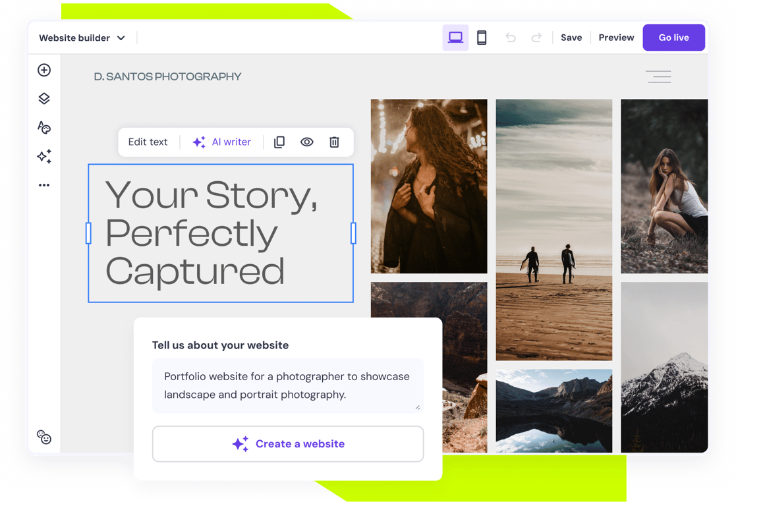Open the Layers panel in the sidebar
Viewport: 765px width, 506px height.
(43, 98)
